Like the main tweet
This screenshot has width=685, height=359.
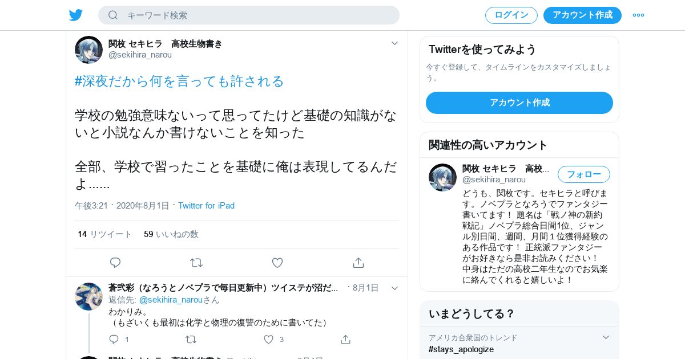[x=277, y=263]
